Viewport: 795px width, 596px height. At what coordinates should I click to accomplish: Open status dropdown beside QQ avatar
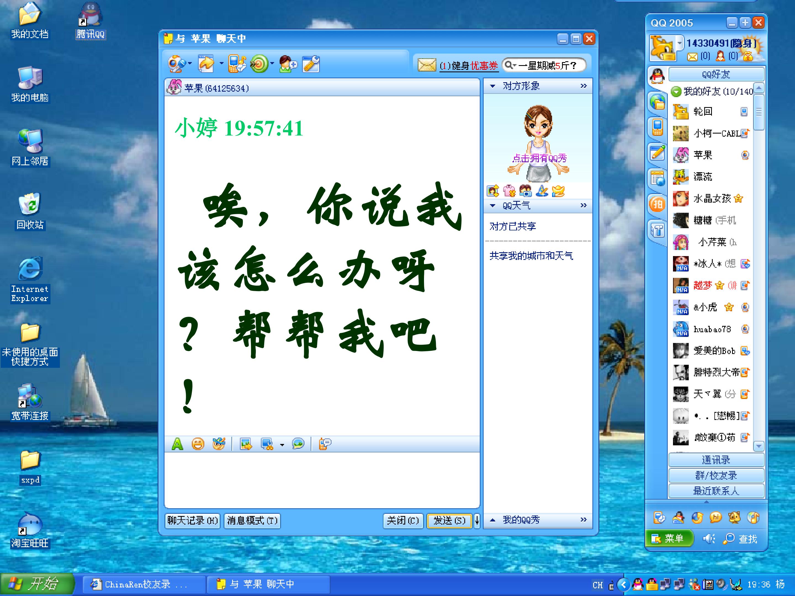coord(680,43)
